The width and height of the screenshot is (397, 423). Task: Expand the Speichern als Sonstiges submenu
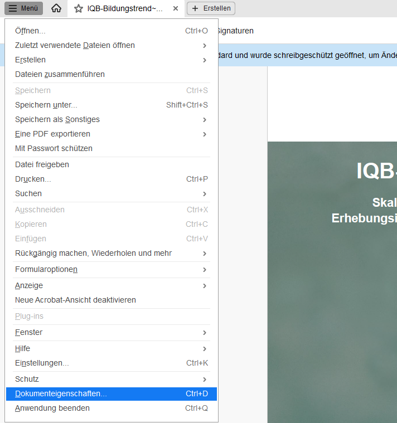[x=205, y=119]
